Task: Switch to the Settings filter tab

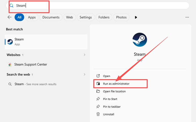Action: 86,17
